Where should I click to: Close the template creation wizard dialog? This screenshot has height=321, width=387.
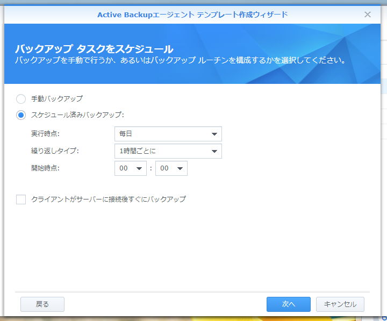[x=368, y=15]
